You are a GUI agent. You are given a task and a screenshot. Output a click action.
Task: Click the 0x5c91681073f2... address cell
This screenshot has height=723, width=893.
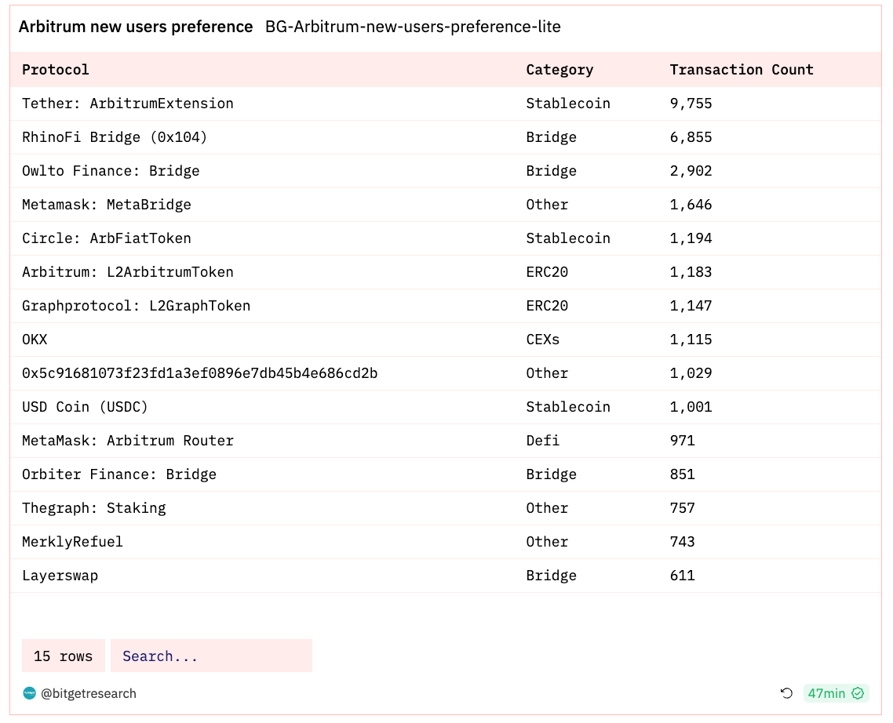point(199,373)
